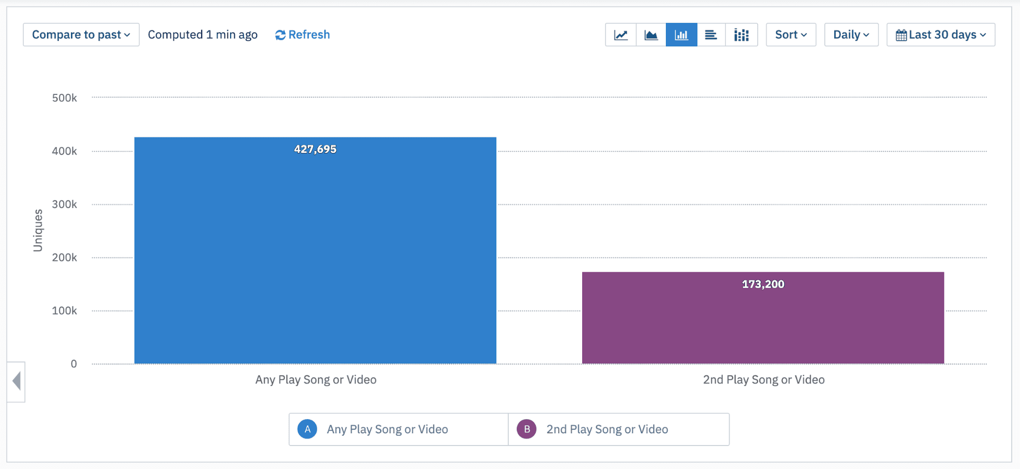1020x469 pixels.
Task: Click the purple 173,200 bar
Action: (x=763, y=316)
